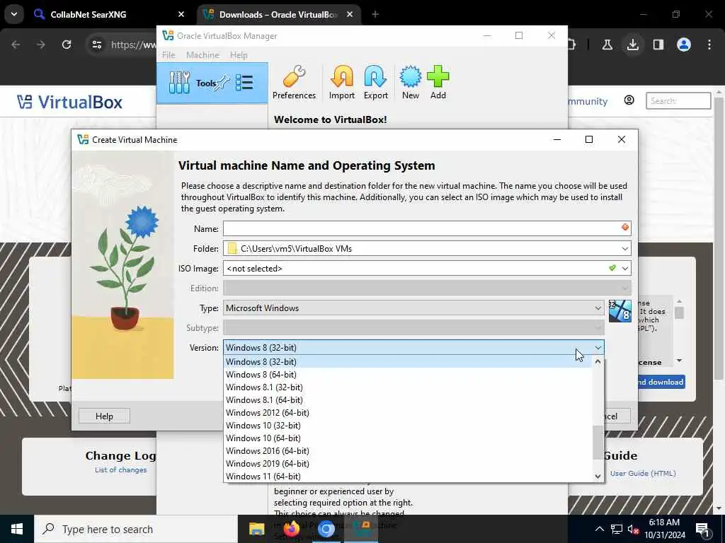725x543 pixels.
Task: Click the account icon on VirtualBox website
Action: [629, 100]
